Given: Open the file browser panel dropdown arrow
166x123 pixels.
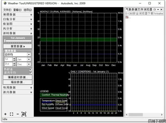Looking at the screenshot, I should (158, 9).
